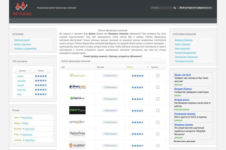This screenshot has width=226, height=150.
Task: Click the Описание column header
Action: pyautogui.click(x=100, y=67)
